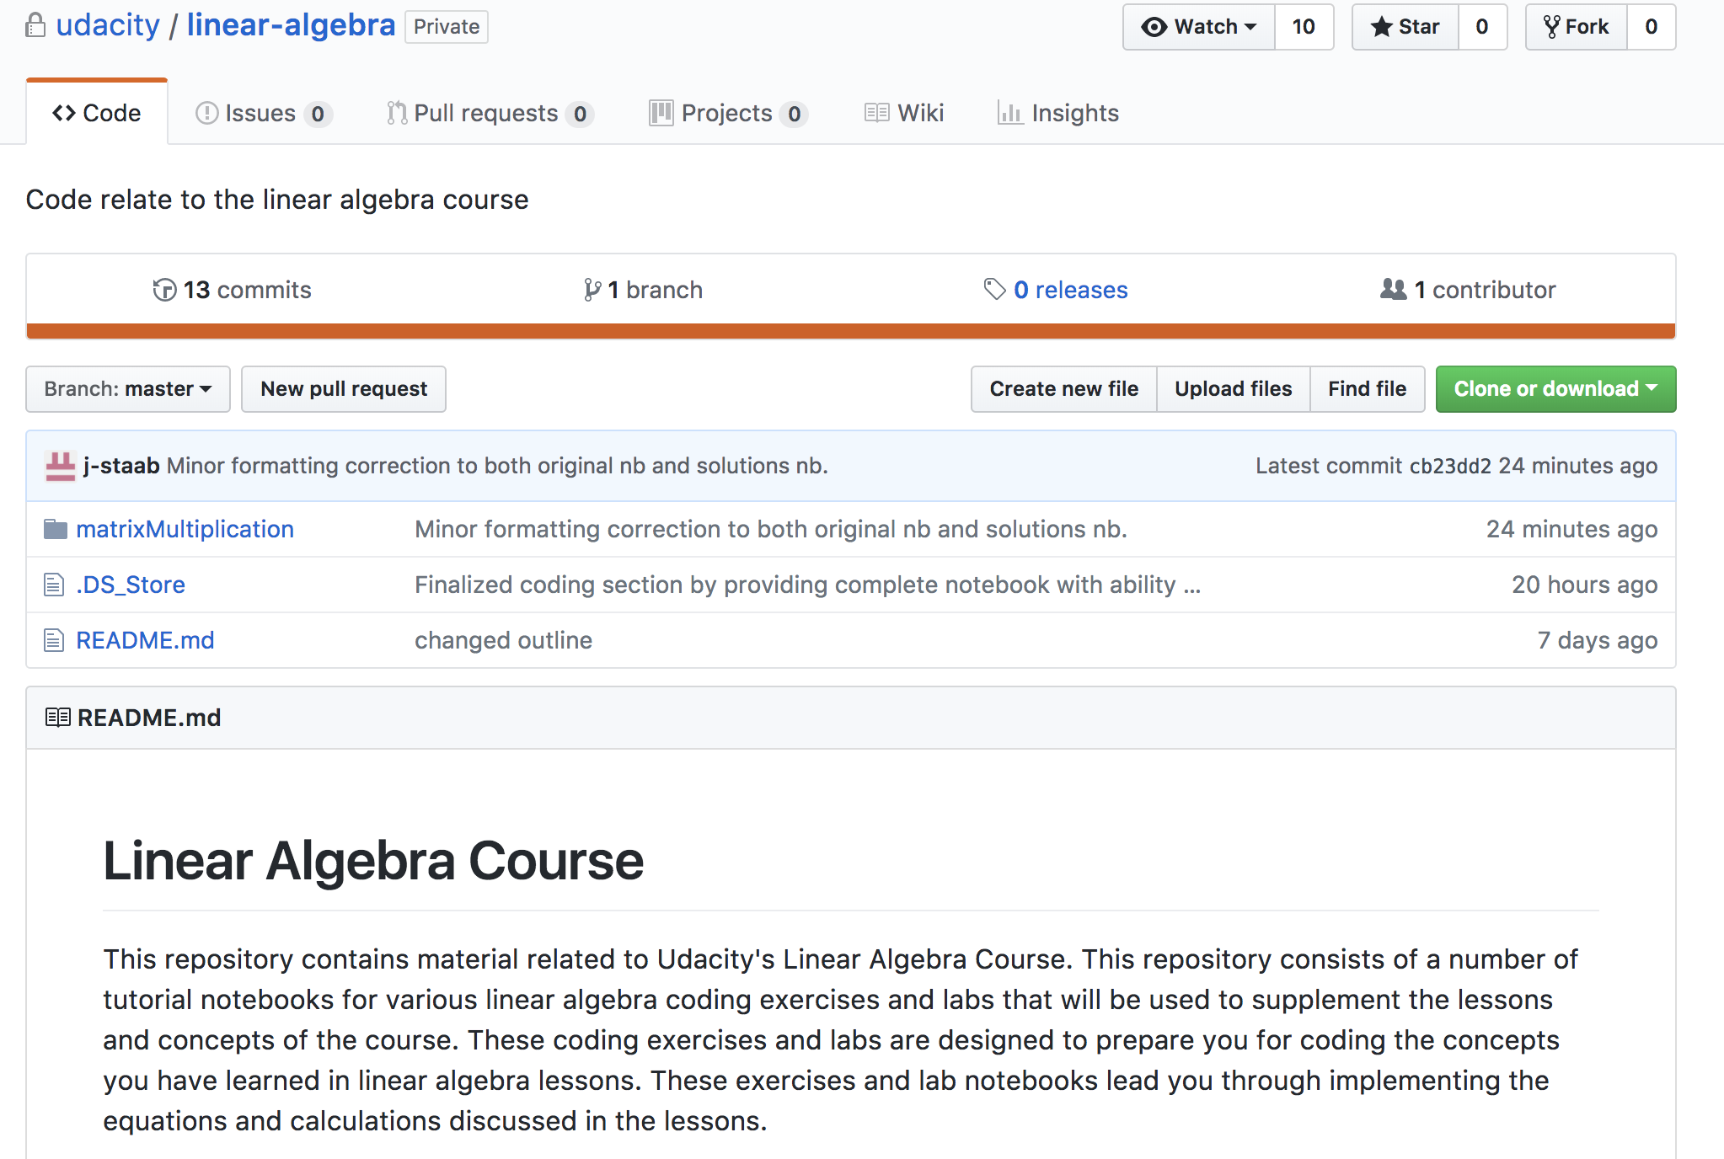The width and height of the screenshot is (1724, 1159).
Task: Star the linear-algebra repository
Action: (x=1405, y=27)
